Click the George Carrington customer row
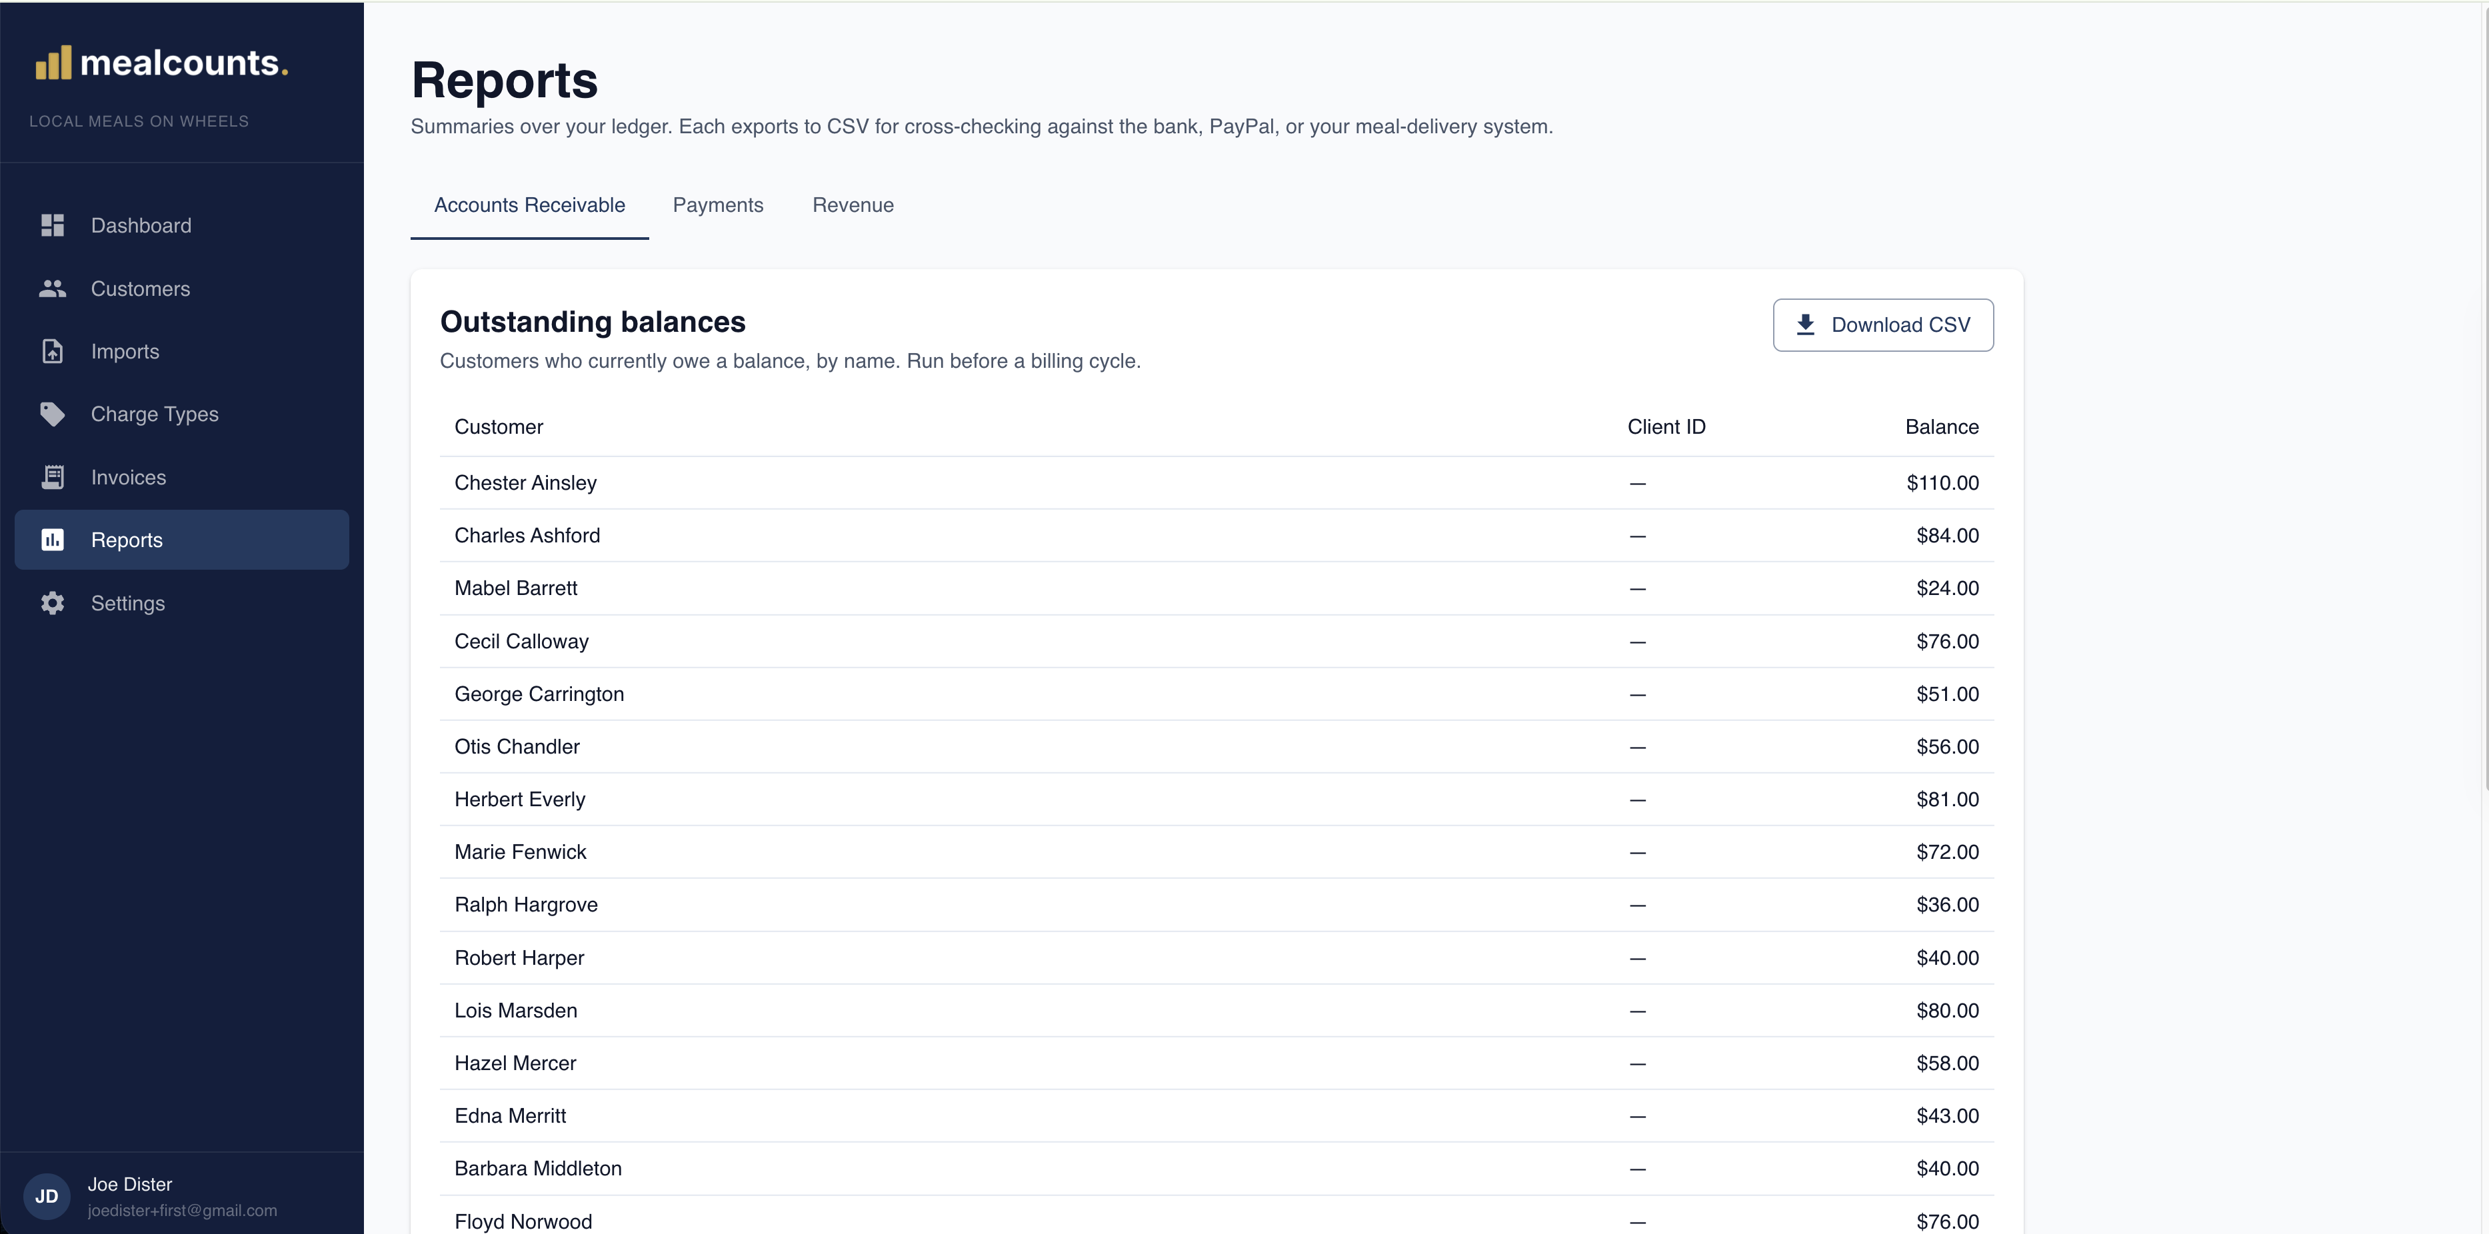 point(1217,694)
